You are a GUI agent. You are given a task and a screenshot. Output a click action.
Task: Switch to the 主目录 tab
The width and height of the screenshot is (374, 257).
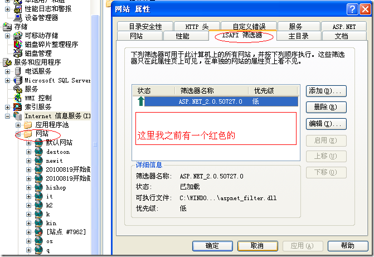[299, 36]
